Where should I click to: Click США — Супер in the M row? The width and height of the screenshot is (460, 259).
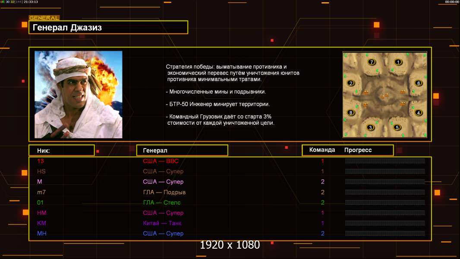163,182
